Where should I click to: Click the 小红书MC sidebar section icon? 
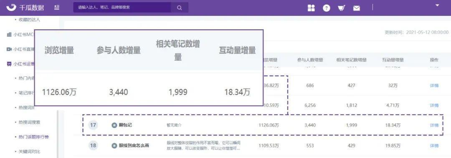pyautogui.click(x=9, y=35)
